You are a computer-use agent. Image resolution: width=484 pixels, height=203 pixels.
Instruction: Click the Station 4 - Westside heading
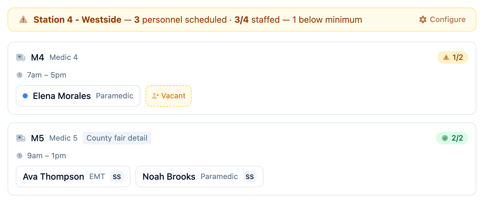click(x=78, y=20)
